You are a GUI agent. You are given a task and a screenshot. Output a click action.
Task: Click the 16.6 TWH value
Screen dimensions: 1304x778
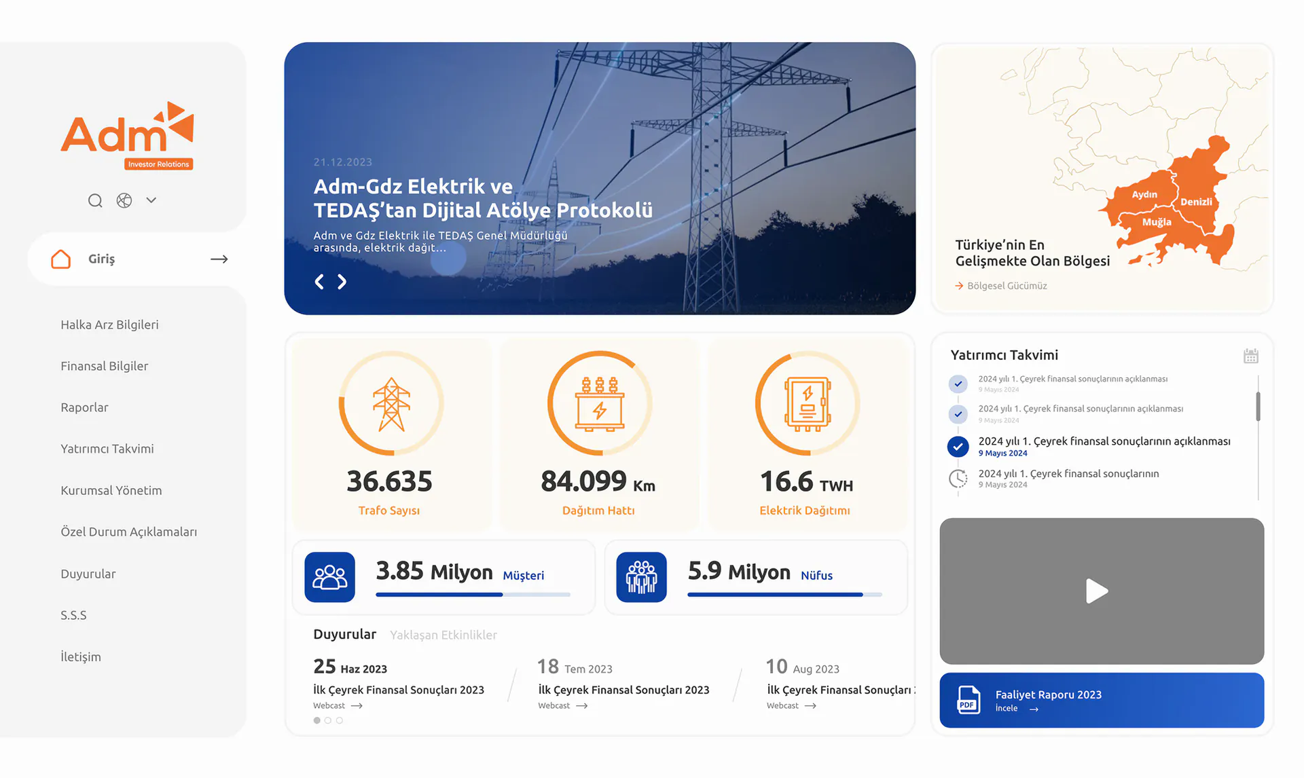pyautogui.click(x=806, y=481)
